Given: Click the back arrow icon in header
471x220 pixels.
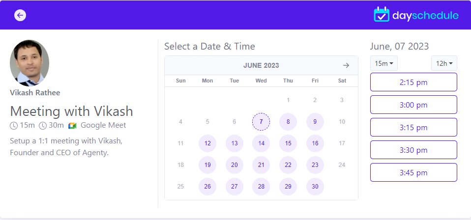Looking at the screenshot, I should [20, 15].
